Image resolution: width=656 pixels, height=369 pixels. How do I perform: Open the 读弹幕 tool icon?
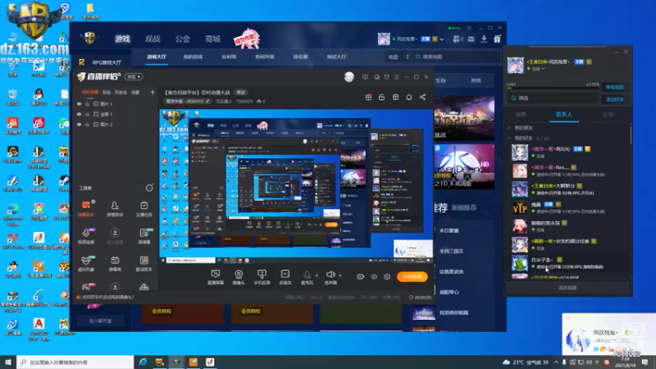144,235
